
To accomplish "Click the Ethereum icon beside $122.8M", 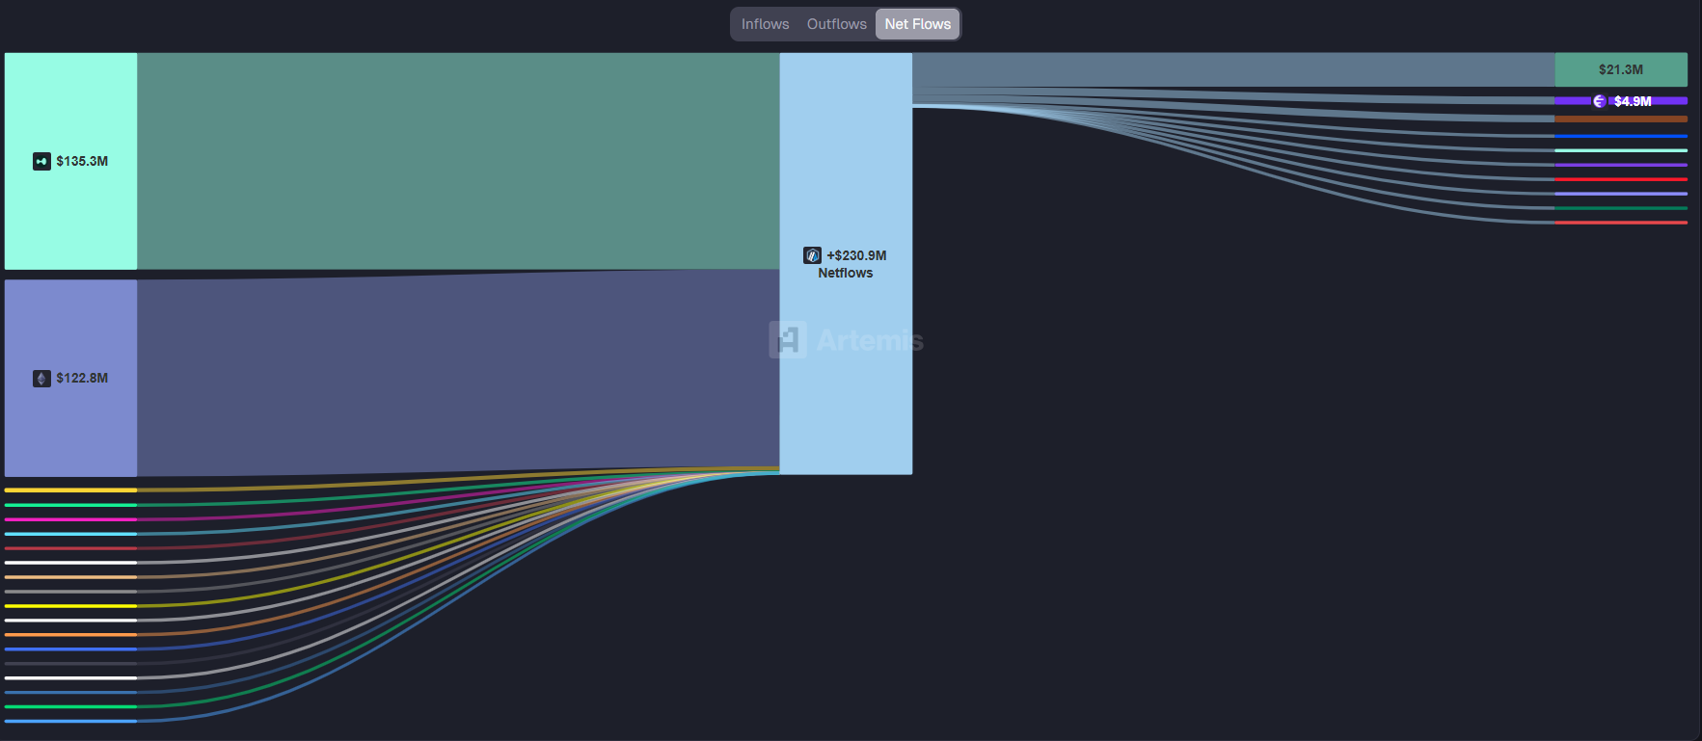I will click(41, 378).
